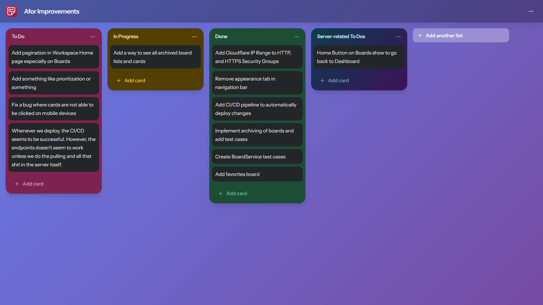Open the Server-related To Dos list options menu
The image size is (543, 305).
(x=398, y=37)
